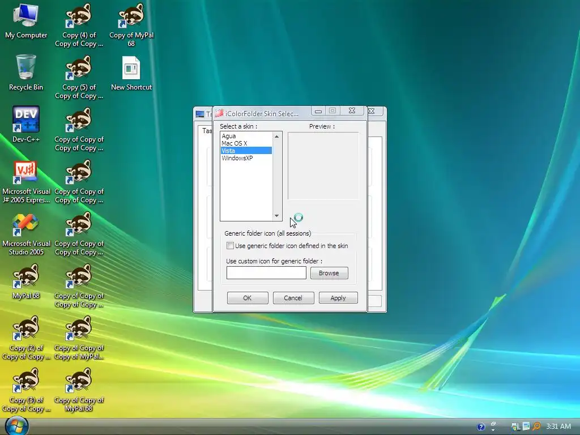
Task: Select the Copy (5) of Copy shortcut
Action: (79, 77)
